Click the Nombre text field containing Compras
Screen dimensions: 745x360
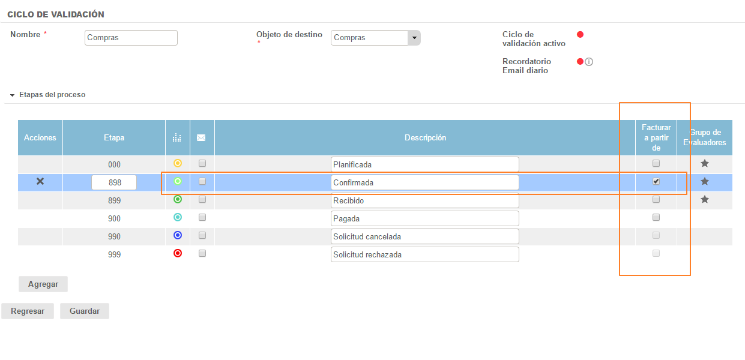pyautogui.click(x=131, y=38)
